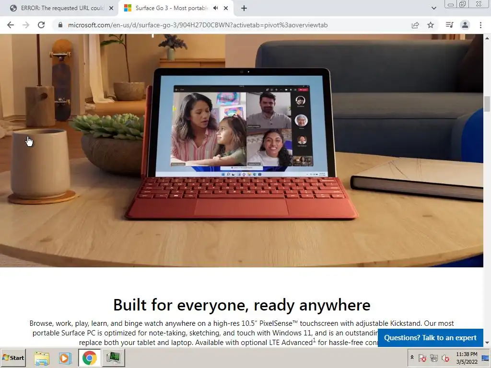
Task: Open network status tray icon
Action: [433, 357]
